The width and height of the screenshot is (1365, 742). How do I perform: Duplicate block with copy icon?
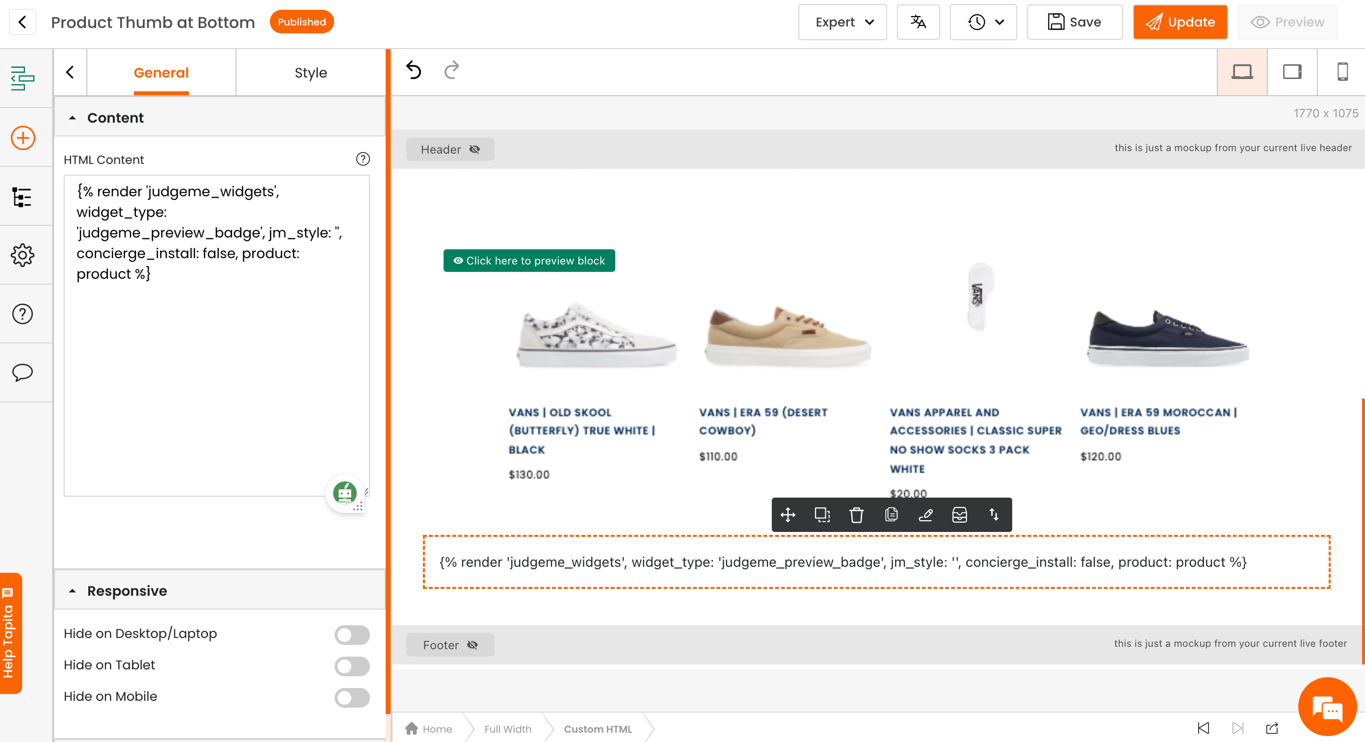892,515
